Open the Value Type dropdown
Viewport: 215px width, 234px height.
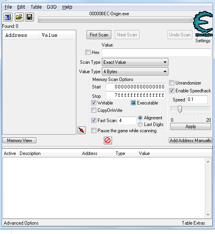135,72
